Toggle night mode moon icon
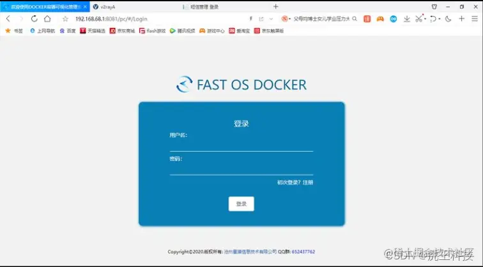483x267 pixels. (x=448, y=19)
